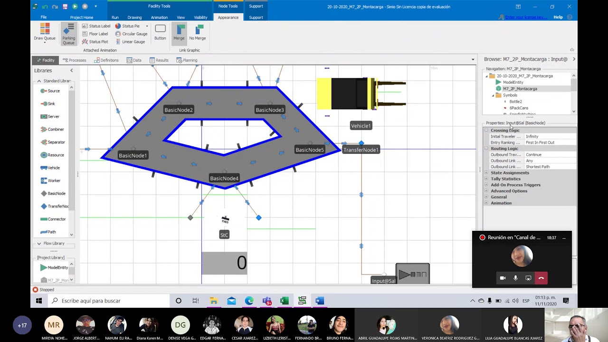Open Excel from the Windows taskbar
This screenshot has width=608, height=342.
284,301
